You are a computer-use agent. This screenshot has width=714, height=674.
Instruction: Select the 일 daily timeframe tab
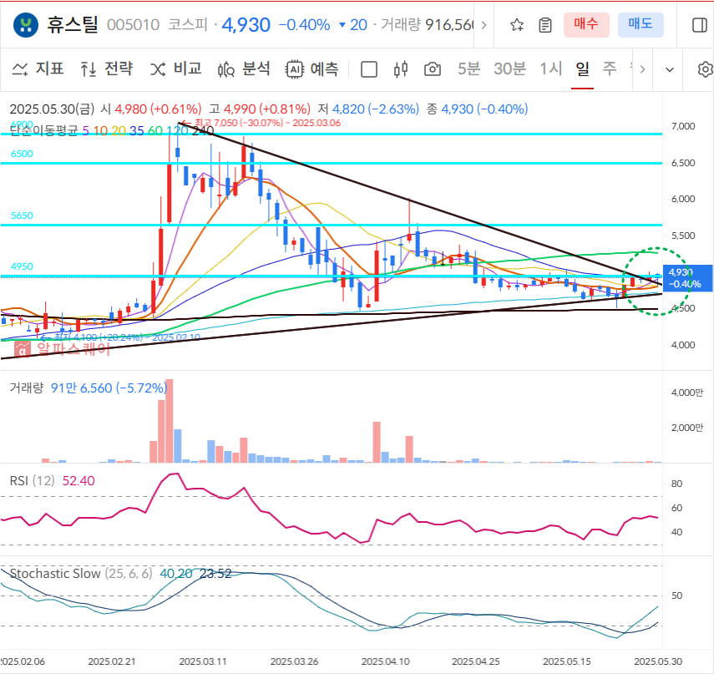[x=582, y=68]
